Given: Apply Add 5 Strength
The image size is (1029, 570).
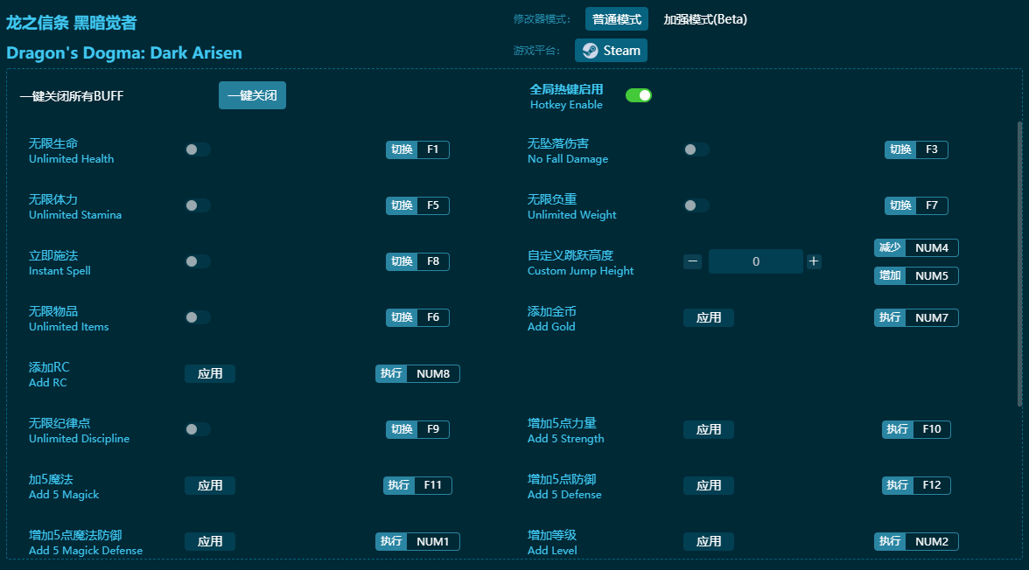Looking at the screenshot, I should [x=709, y=429].
